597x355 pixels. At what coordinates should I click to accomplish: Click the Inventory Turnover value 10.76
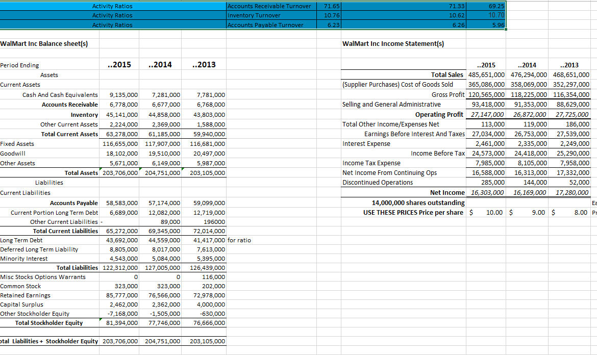tap(329, 15)
